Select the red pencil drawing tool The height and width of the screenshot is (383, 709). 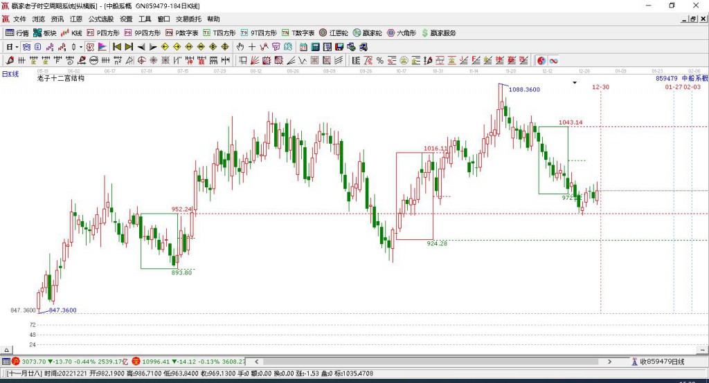10,61
